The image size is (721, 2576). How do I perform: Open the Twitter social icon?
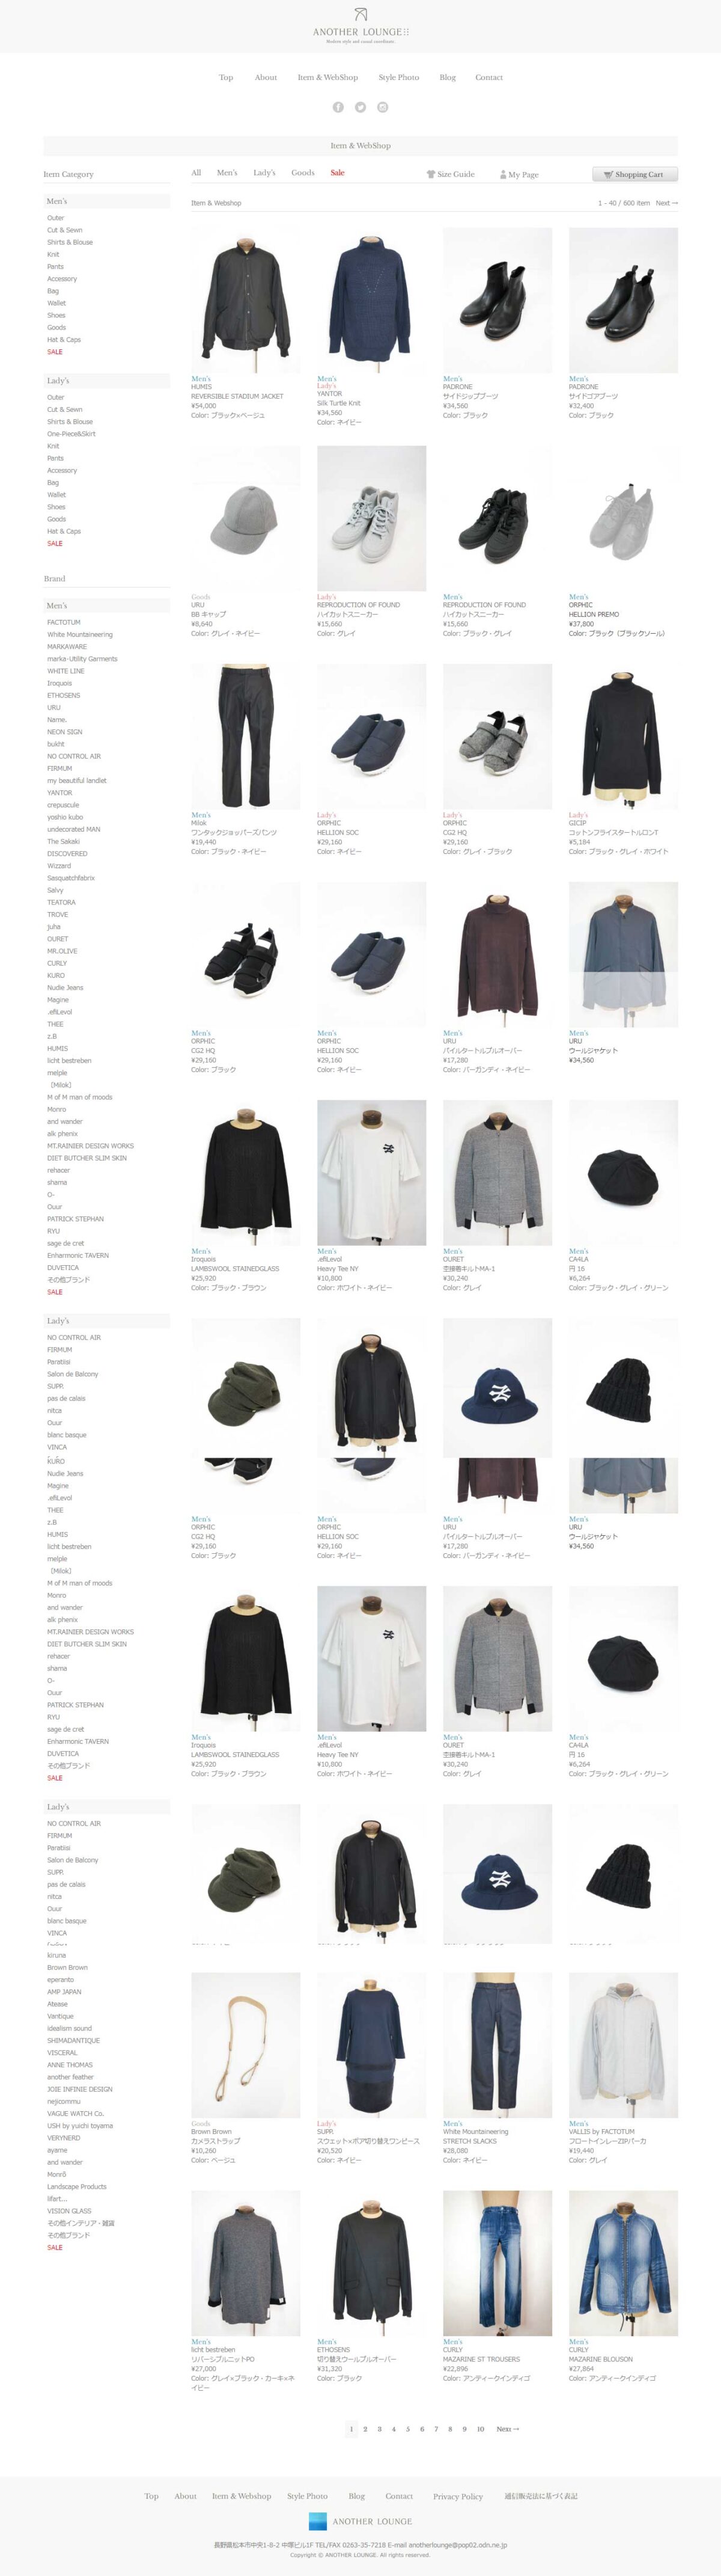360,107
